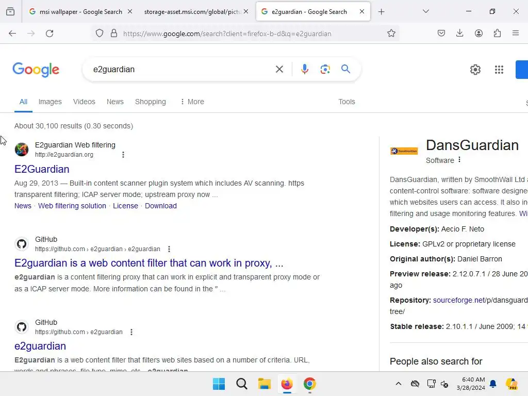This screenshot has height=396, width=528.
Task: Go back with the back arrow
Action: click(12, 34)
